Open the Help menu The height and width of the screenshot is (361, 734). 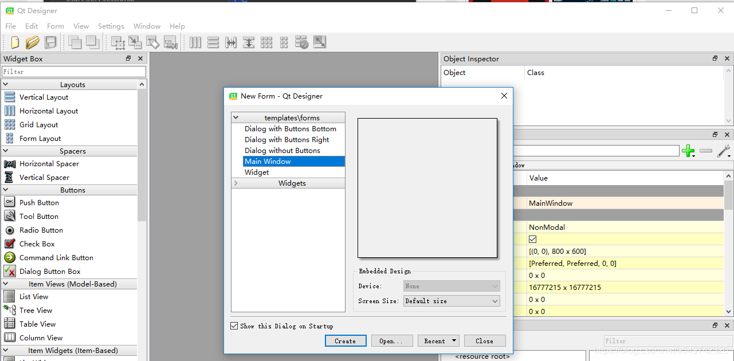(177, 26)
